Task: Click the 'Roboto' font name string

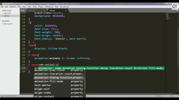Action: point(60,39)
